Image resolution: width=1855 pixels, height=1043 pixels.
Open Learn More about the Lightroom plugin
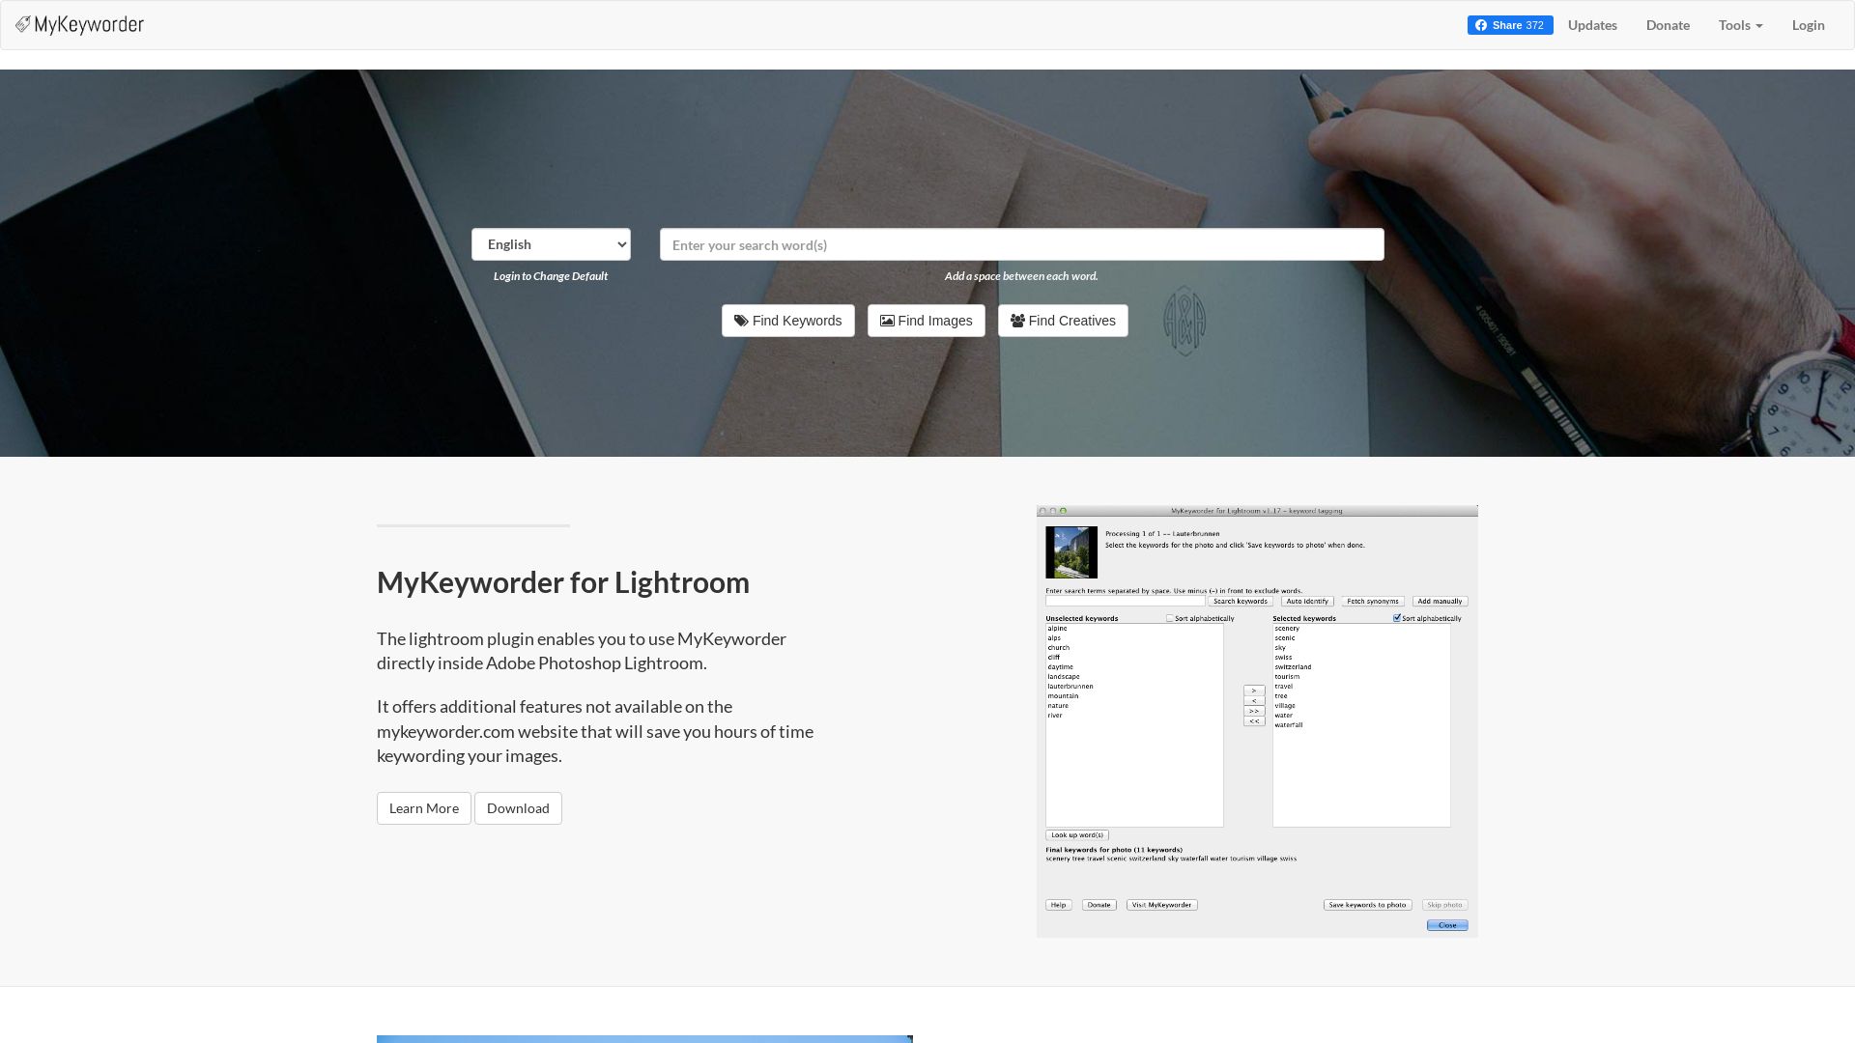[424, 808]
